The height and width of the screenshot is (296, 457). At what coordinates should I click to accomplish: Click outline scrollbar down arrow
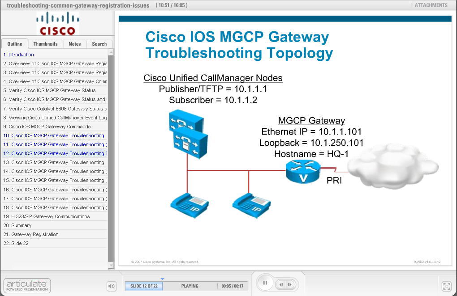(x=111, y=265)
